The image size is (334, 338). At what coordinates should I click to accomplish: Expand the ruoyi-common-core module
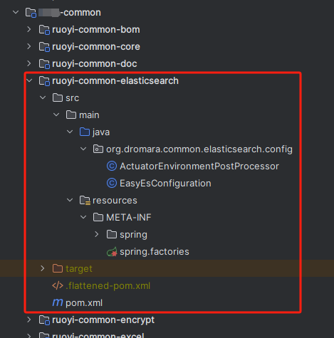pyautogui.click(x=29, y=46)
